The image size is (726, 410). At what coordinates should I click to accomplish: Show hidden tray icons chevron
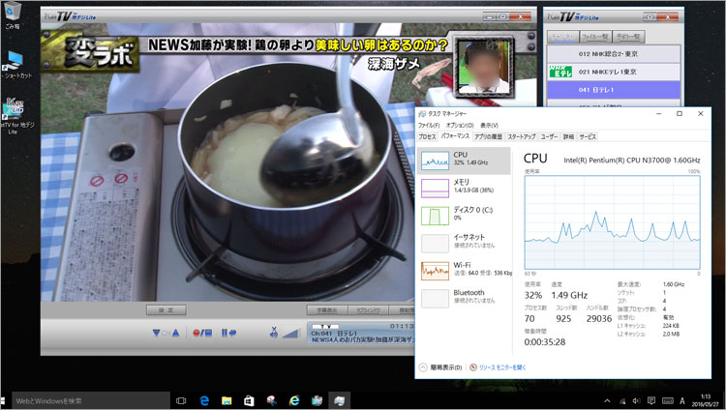[607, 400]
